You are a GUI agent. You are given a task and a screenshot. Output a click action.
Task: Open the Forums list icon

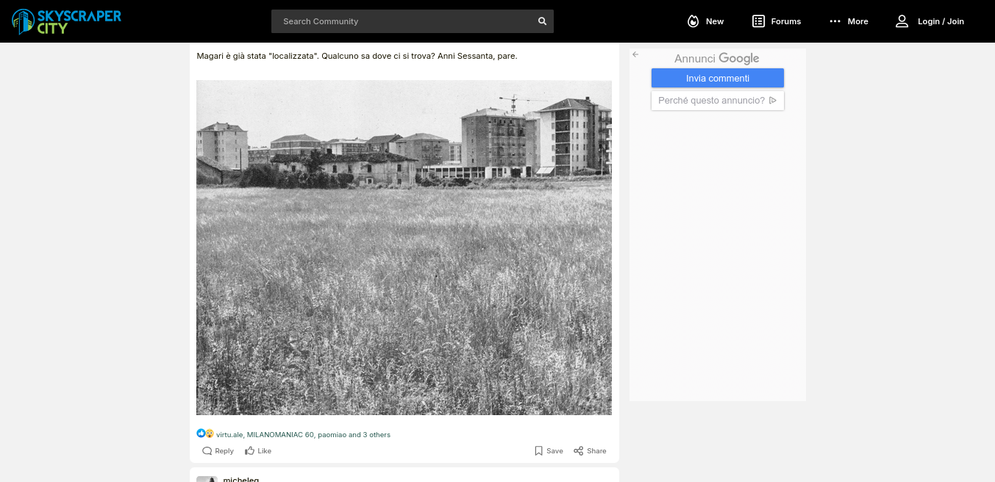758,21
